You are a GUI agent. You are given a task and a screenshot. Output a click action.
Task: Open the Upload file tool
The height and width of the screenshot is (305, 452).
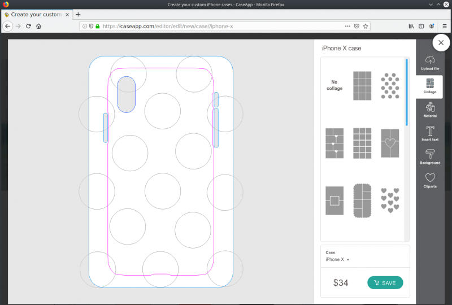[430, 63]
